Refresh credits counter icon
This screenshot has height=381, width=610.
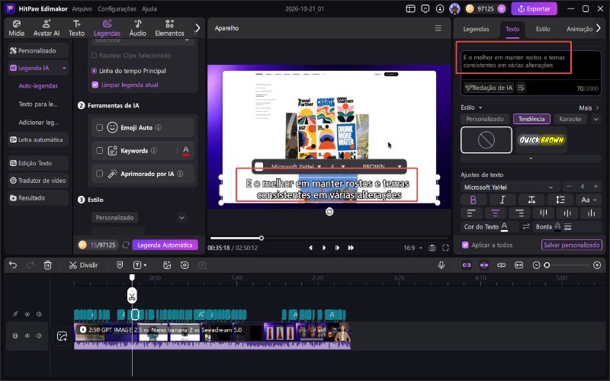125,245
